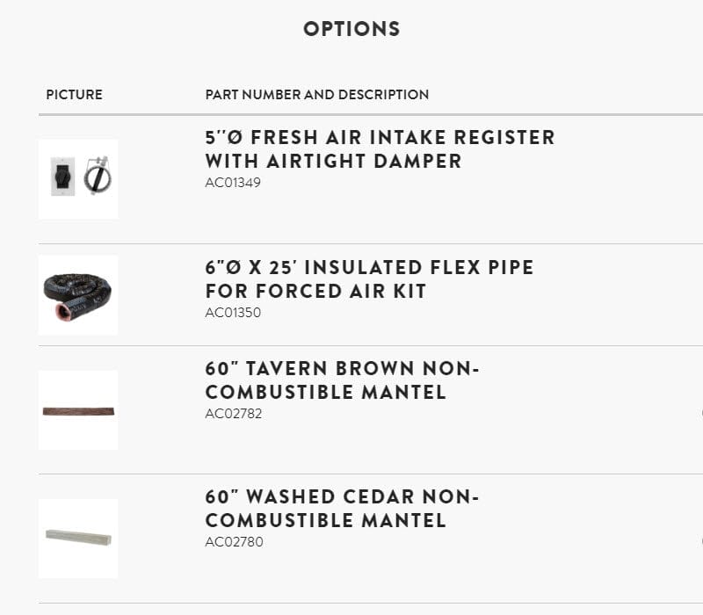Viewport: 703px width, 615px height.
Task: Click the insulated flex pipe thumbnail
Action: (78, 295)
